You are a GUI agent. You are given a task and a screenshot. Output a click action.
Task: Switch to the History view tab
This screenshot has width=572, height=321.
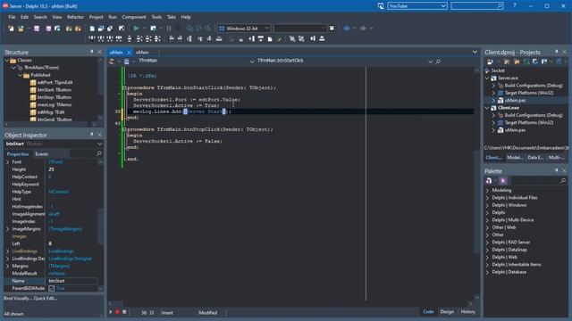coord(467,311)
